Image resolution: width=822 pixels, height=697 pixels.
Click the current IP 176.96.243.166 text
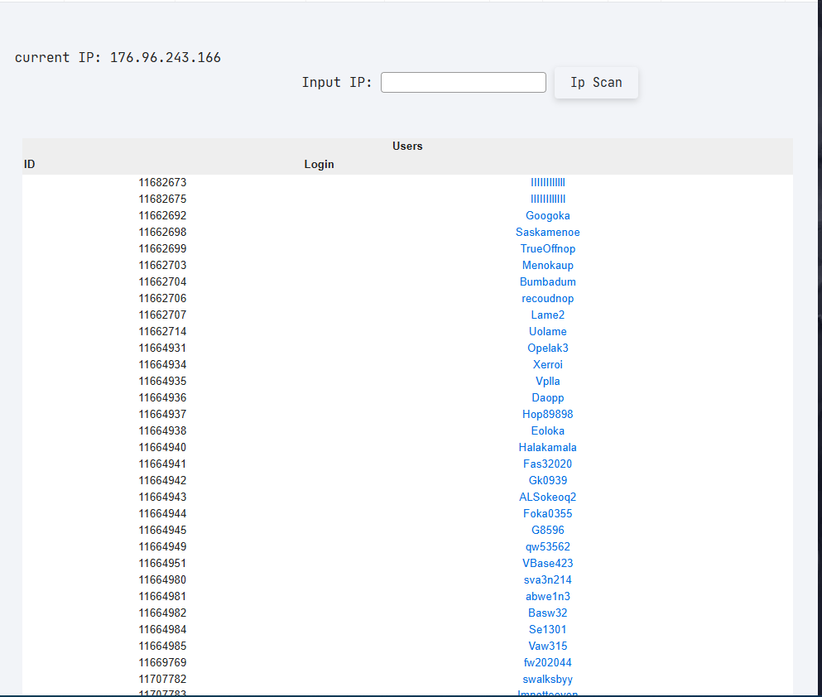pyautogui.click(x=118, y=58)
